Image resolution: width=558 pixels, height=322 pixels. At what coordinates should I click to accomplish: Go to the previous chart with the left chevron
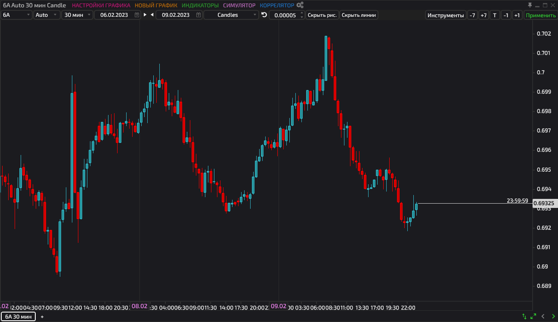click(542, 316)
